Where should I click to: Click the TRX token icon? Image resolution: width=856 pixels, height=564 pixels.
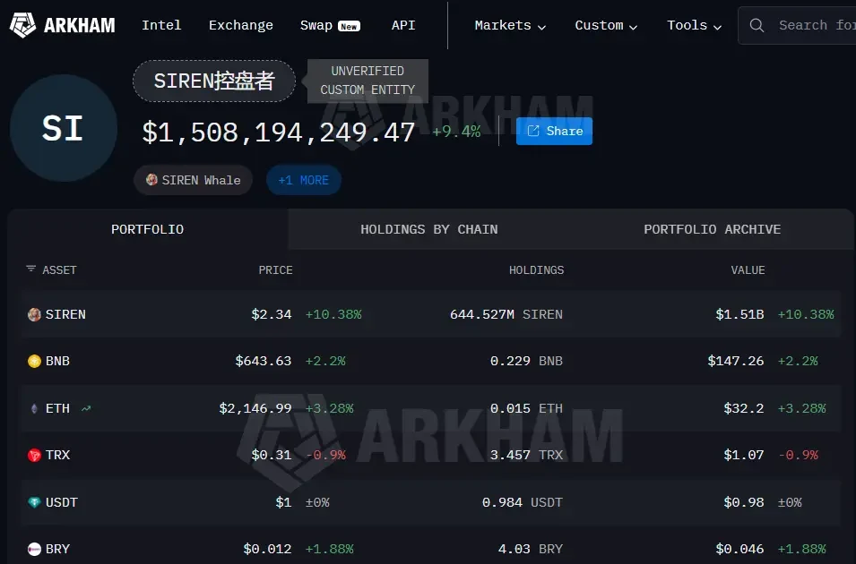[x=34, y=455]
